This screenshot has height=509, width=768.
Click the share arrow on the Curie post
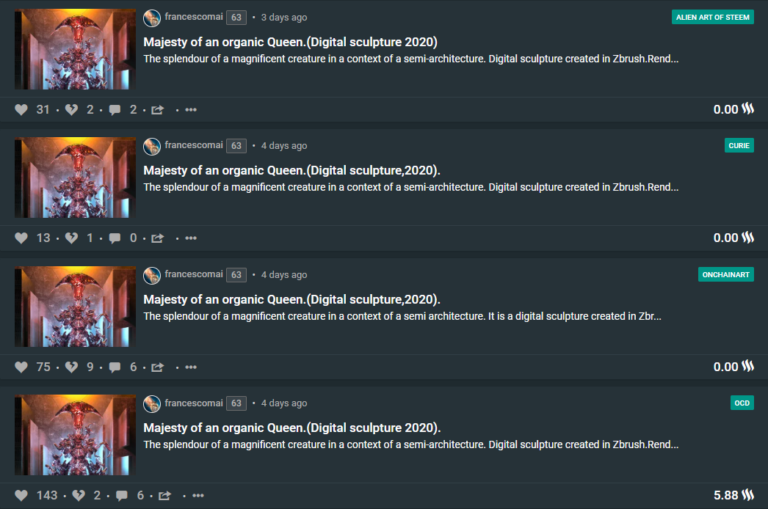pos(157,238)
